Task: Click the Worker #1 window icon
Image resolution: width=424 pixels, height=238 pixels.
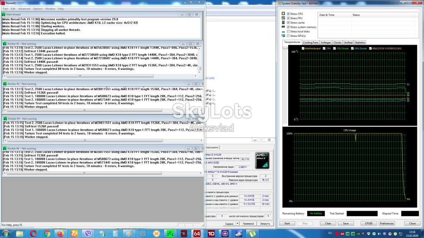Action: click(5, 43)
